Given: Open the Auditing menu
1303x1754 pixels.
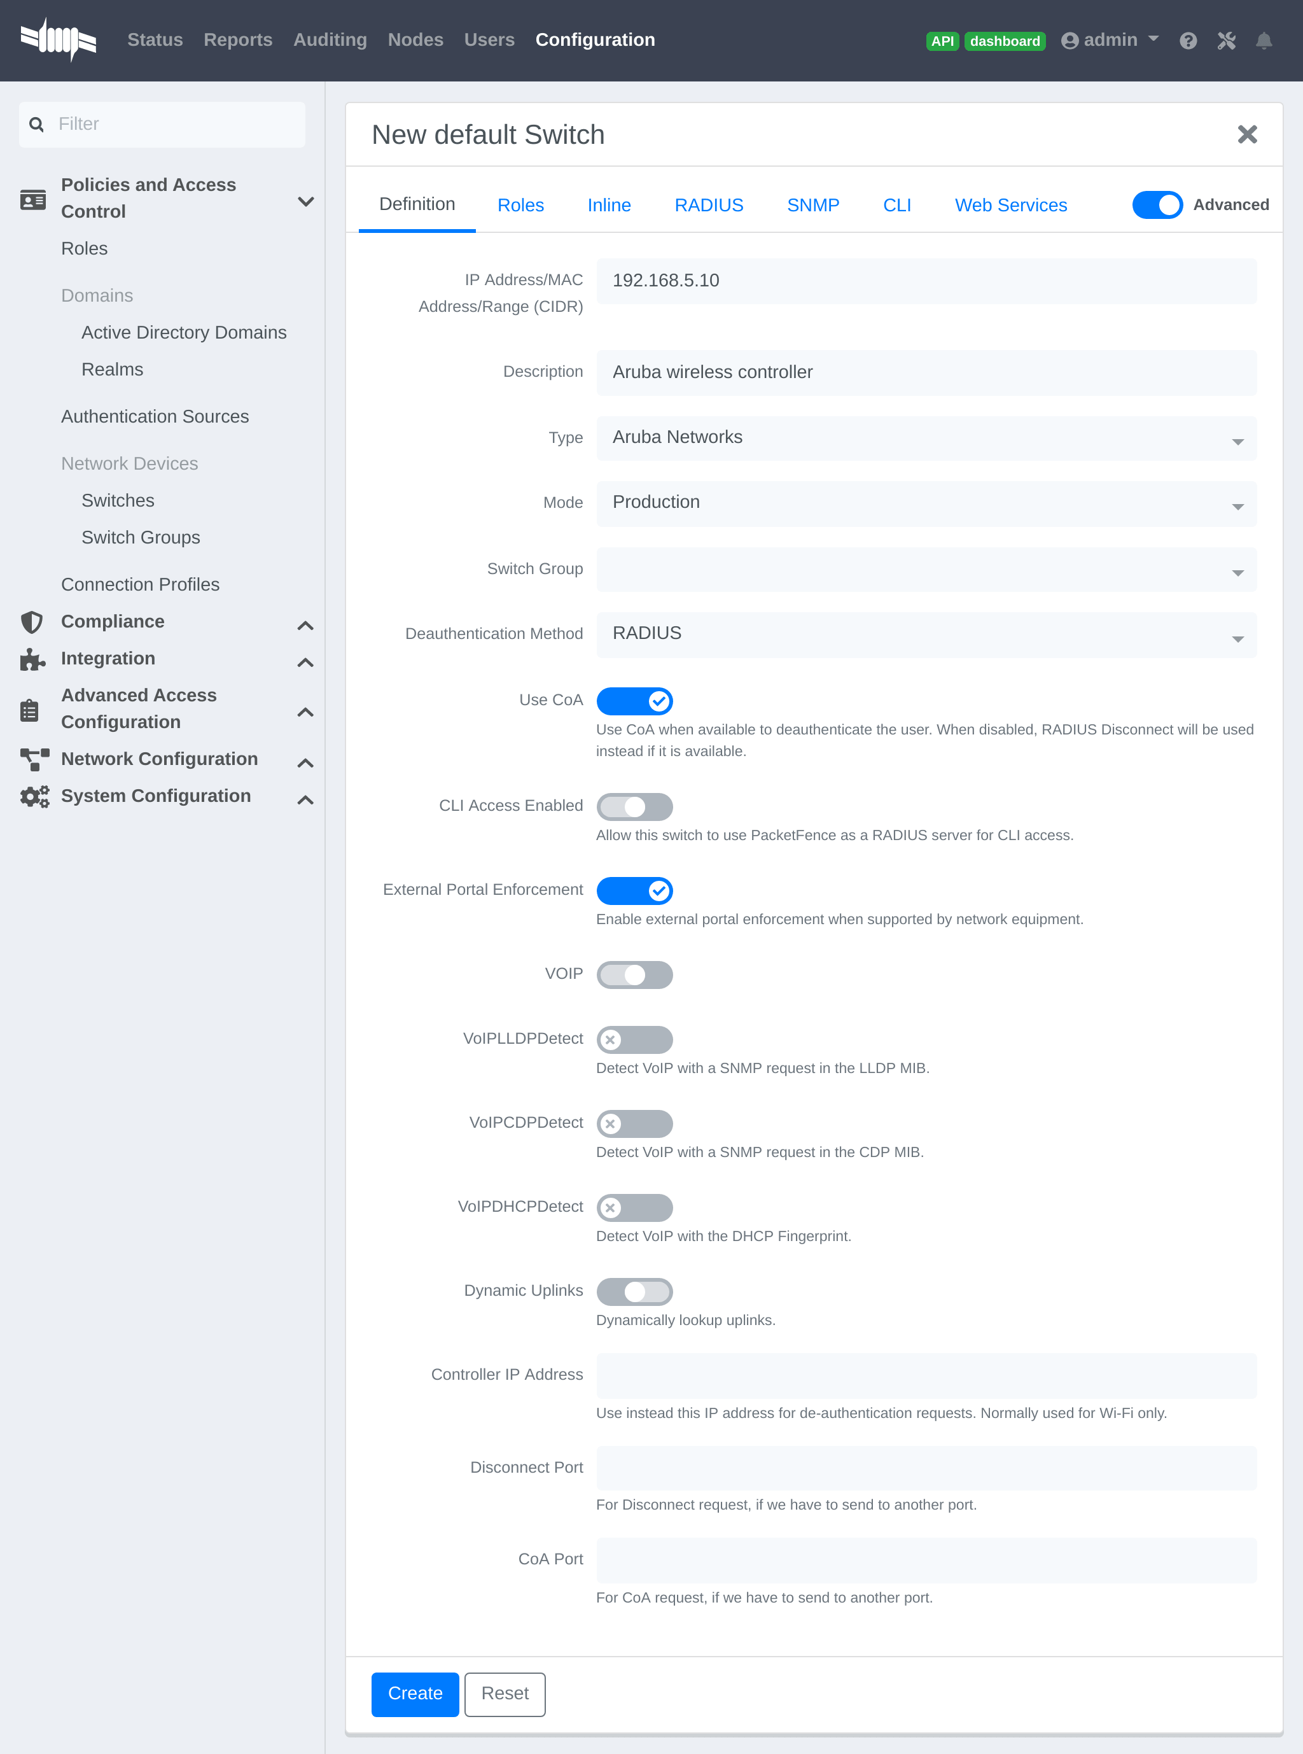Looking at the screenshot, I should coord(330,40).
